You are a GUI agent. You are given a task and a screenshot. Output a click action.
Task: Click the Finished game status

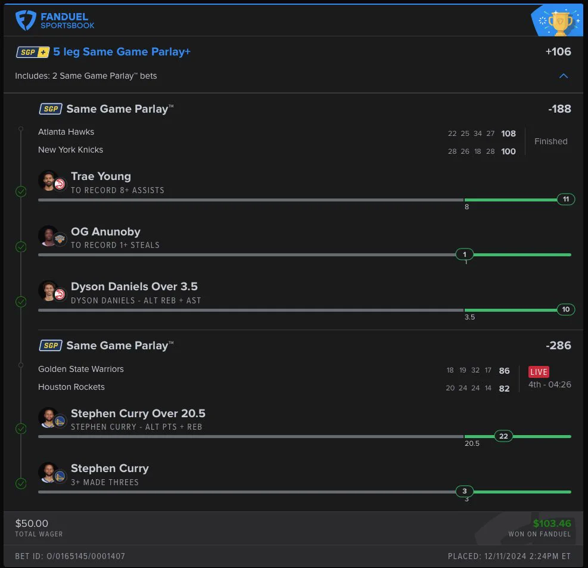coord(551,141)
